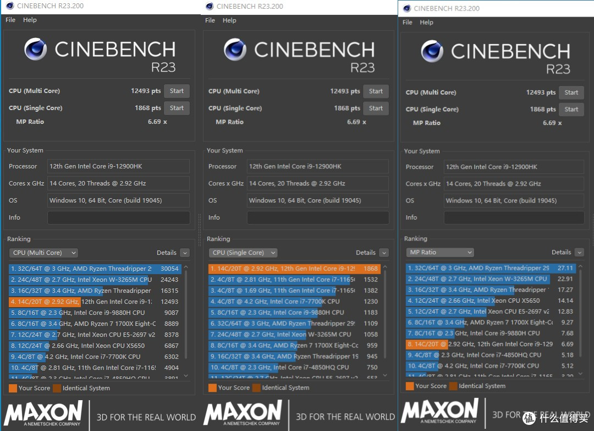Click brown Identical System swatch in middle window

(x=256, y=388)
